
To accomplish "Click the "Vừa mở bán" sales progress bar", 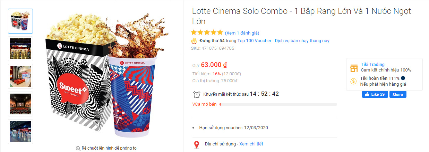I will click(x=278, y=104).
